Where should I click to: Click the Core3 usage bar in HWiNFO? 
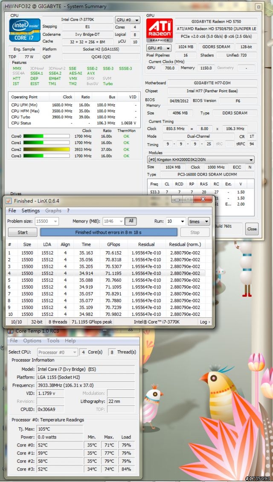pyautogui.click(x=46, y=156)
